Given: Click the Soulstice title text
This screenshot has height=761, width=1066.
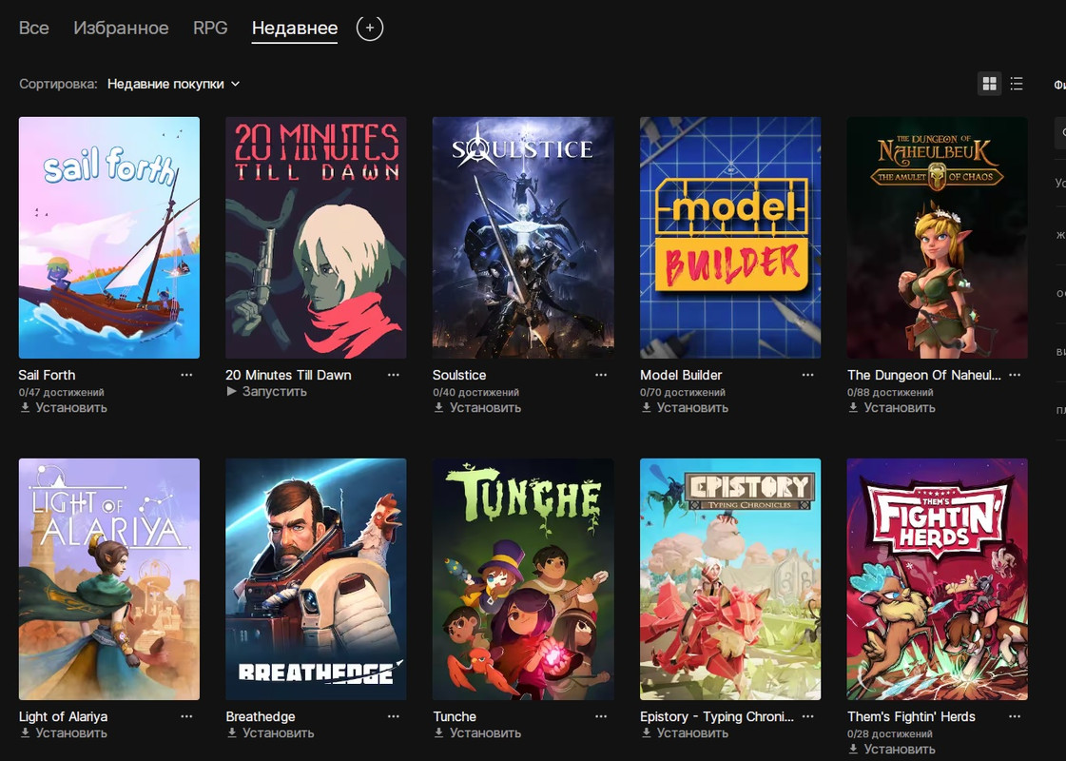Looking at the screenshot, I should 459,375.
